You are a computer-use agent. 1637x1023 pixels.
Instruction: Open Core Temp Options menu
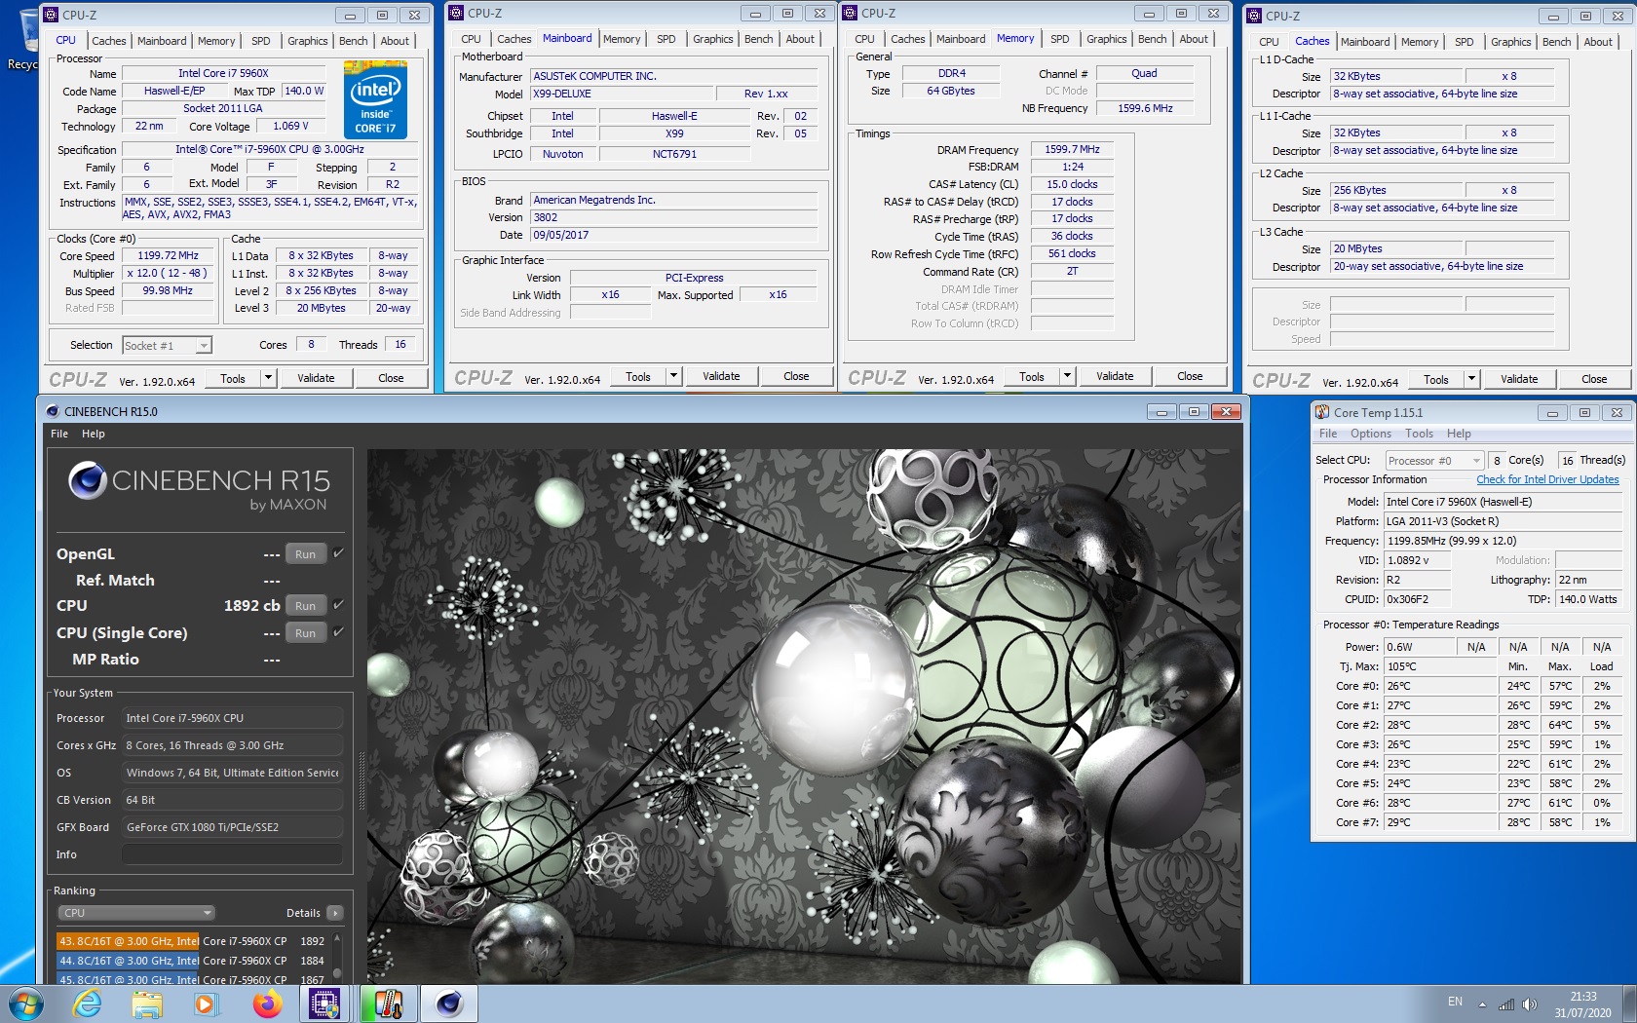tap(1370, 434)
